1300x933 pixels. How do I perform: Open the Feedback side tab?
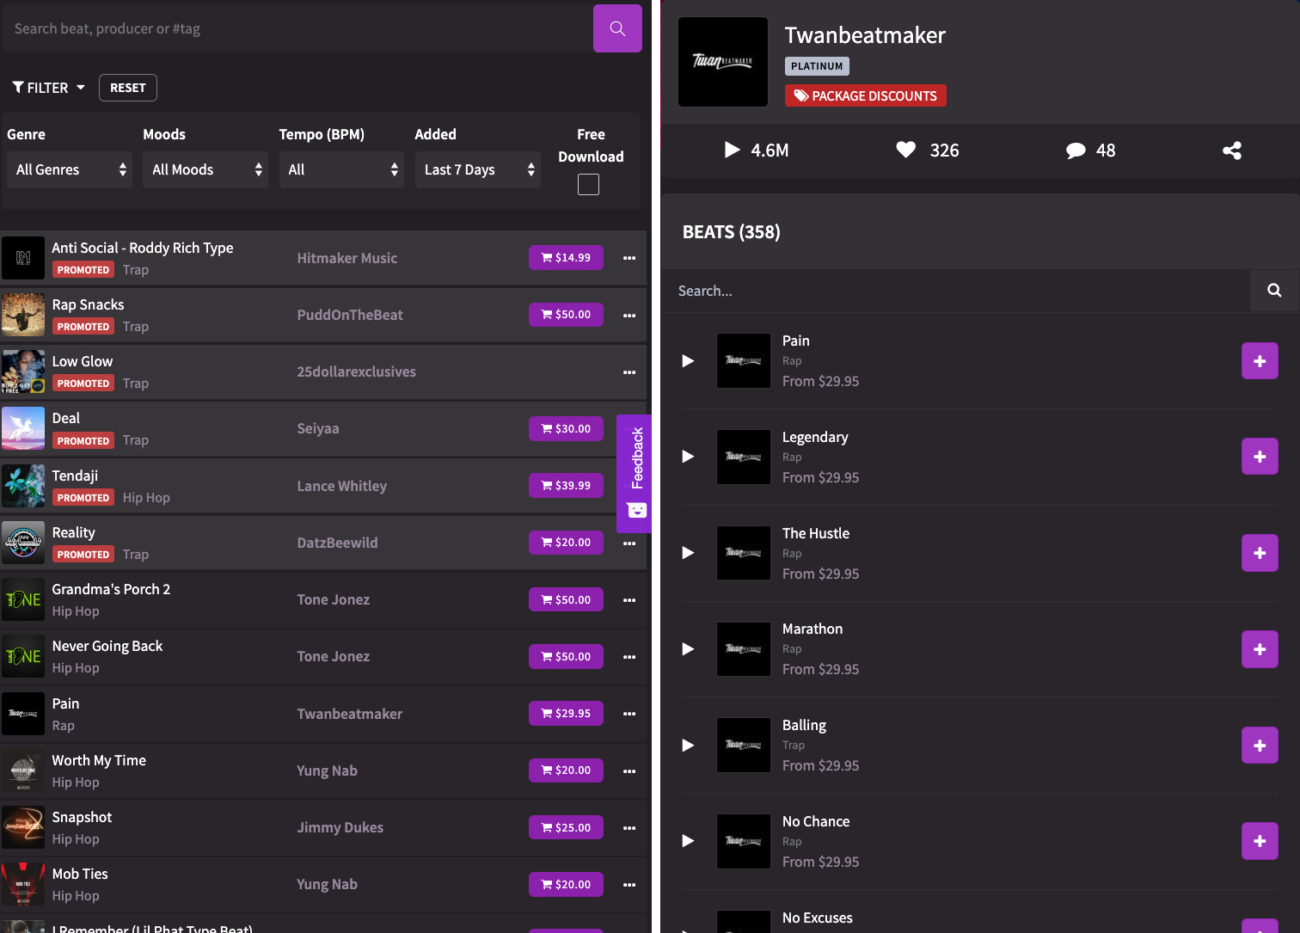coord(635,474)
